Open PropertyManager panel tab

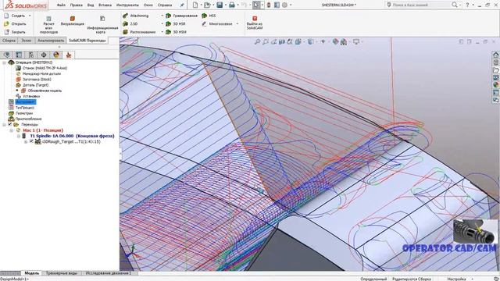click(x=19, y=55)
